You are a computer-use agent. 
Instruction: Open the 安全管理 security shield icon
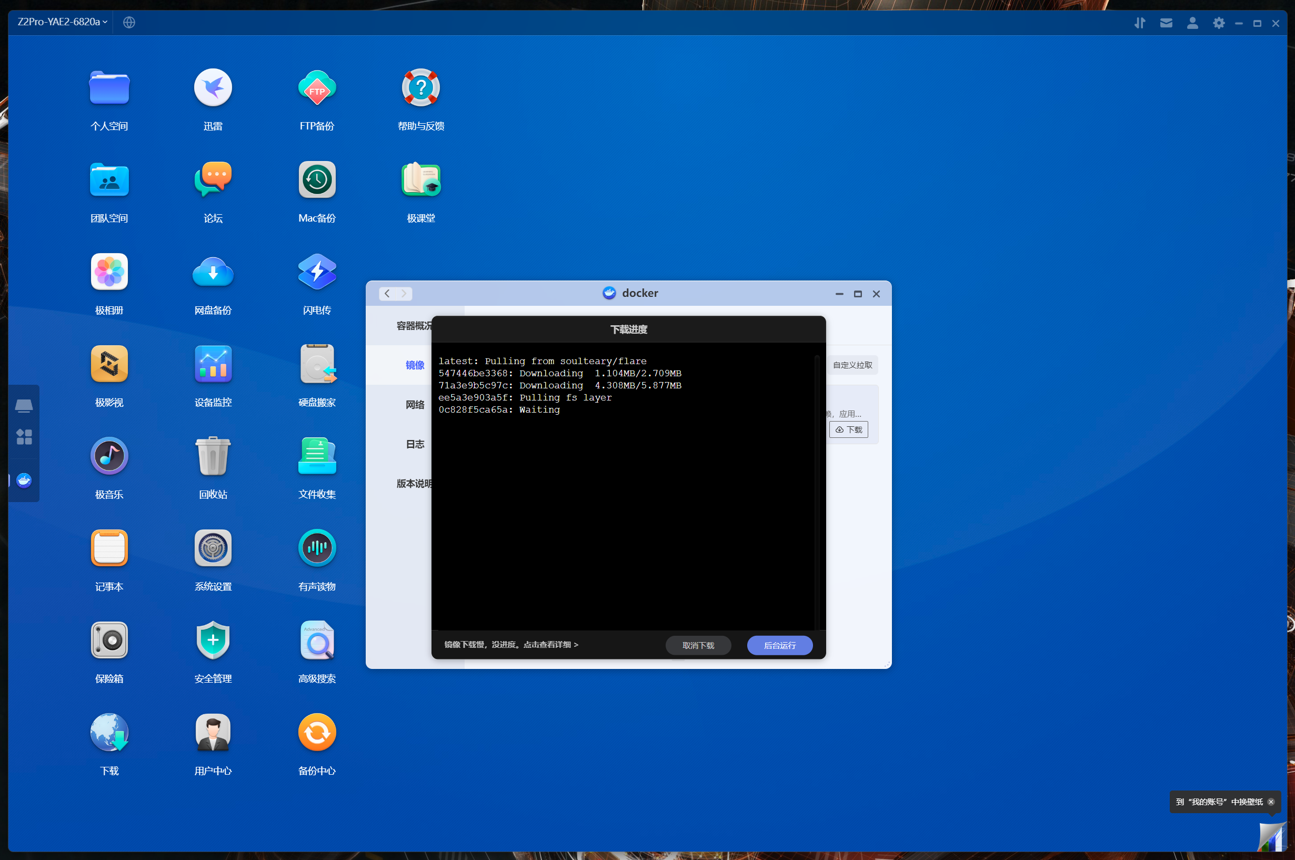(x=213, y=641)
